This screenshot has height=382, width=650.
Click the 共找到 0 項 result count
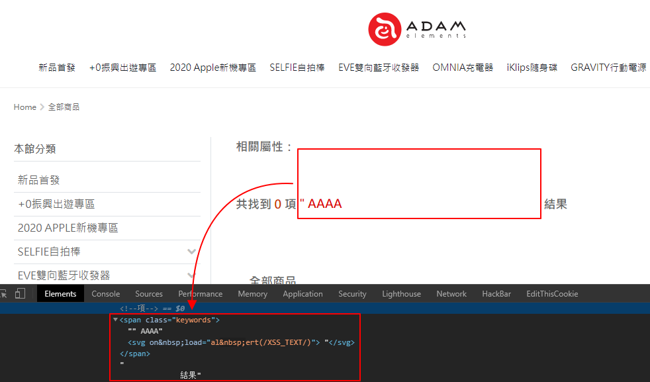click(x=265, y=204)
